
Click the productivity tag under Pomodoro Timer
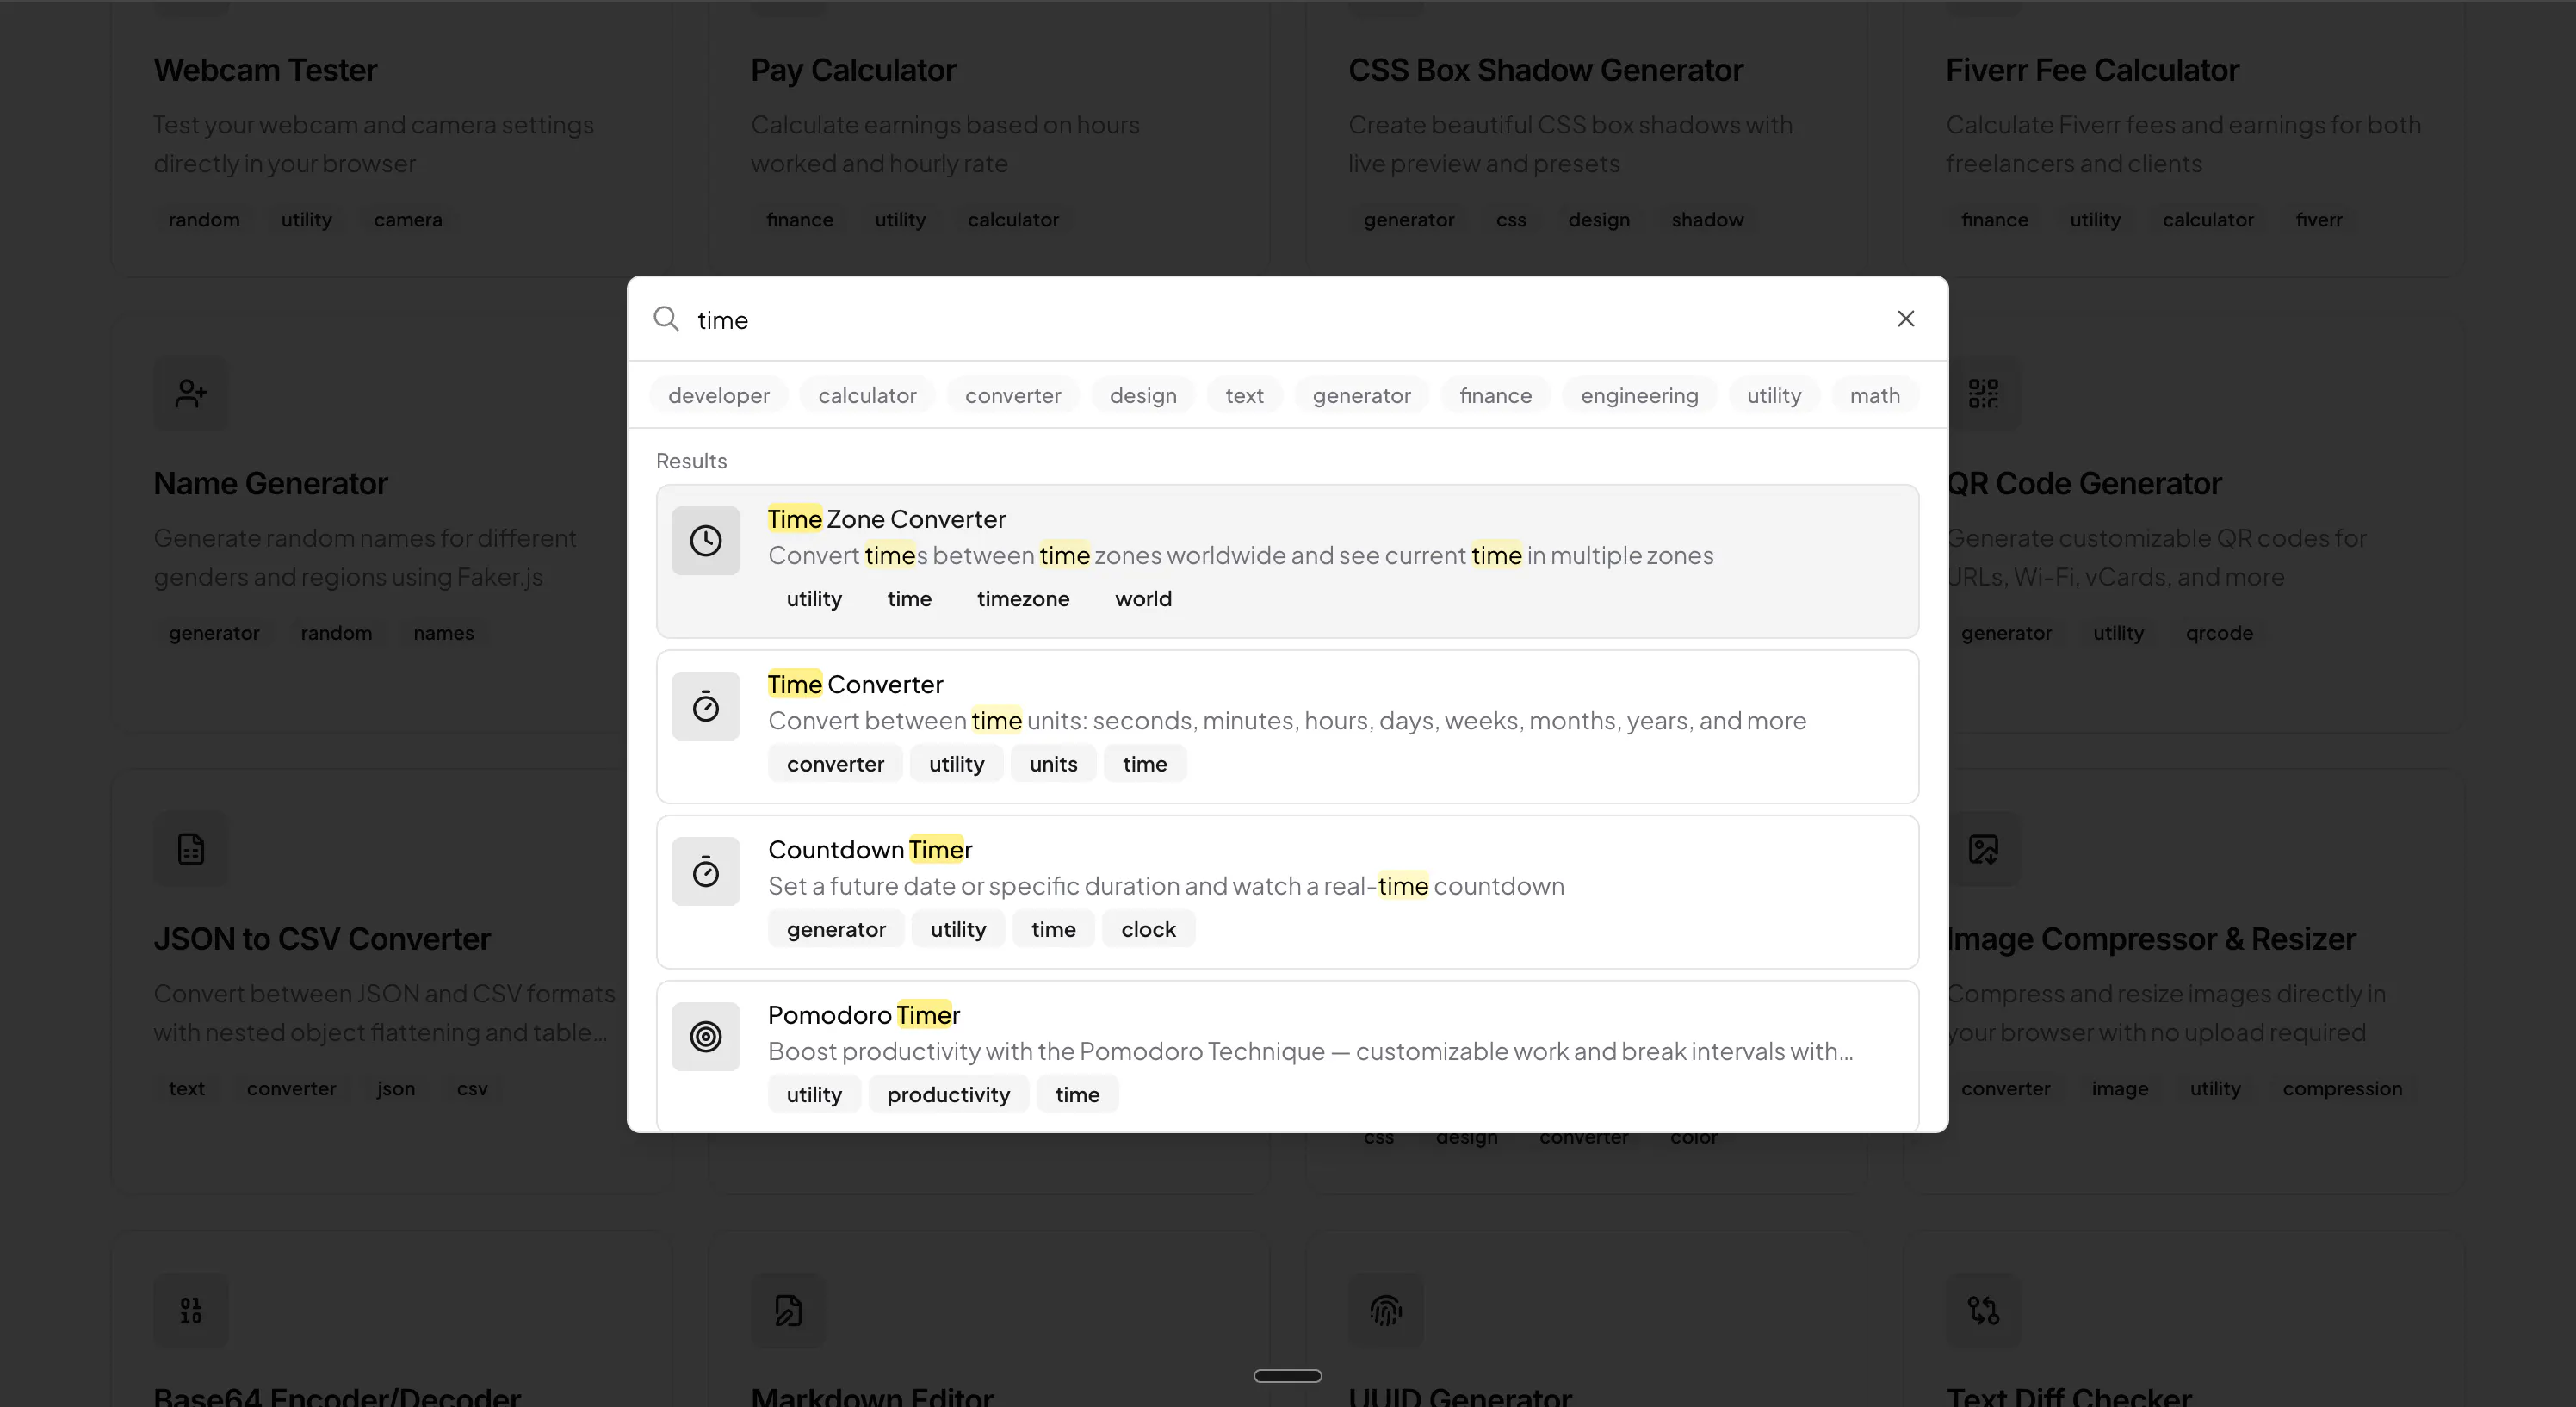click(x=948, y=1094)
